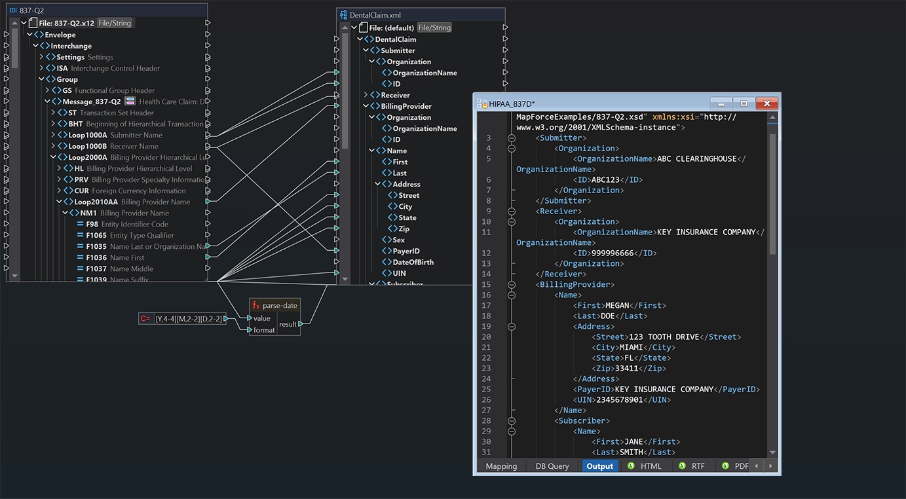Screen dimensions: 906x499
Task: Expand the GS Functional Group Header node
Action: 47,90
